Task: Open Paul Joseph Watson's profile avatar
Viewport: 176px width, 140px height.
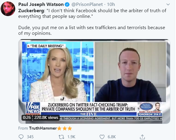Action: [x=8, y=9]
